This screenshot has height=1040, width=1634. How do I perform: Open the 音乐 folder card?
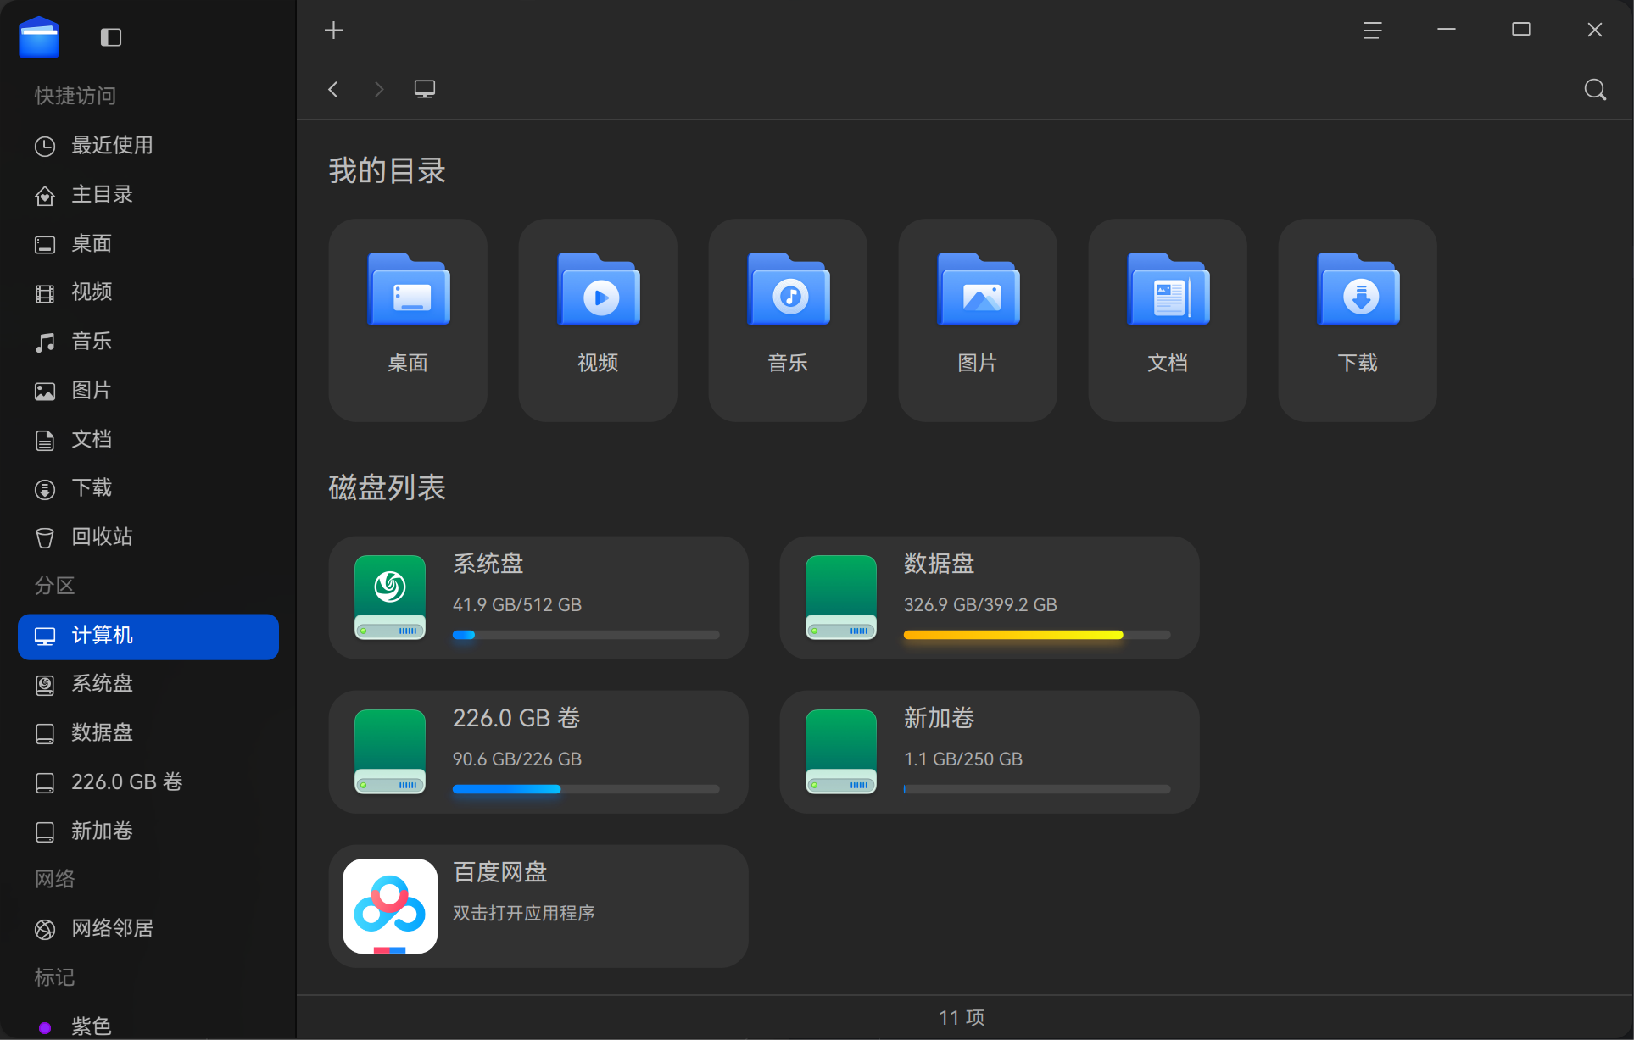(788, 320)
